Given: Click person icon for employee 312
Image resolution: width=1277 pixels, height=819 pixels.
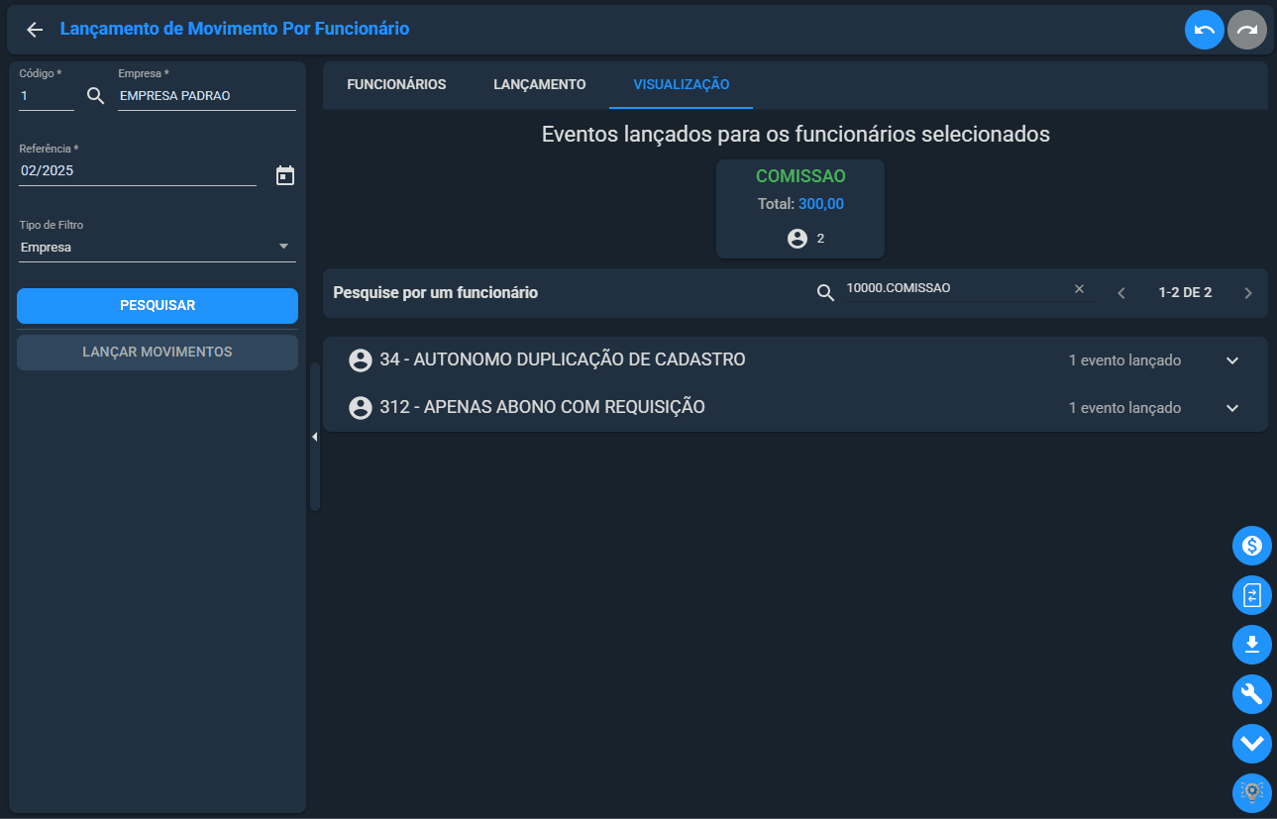Looking at the screenshot, I should pos(361,407).
